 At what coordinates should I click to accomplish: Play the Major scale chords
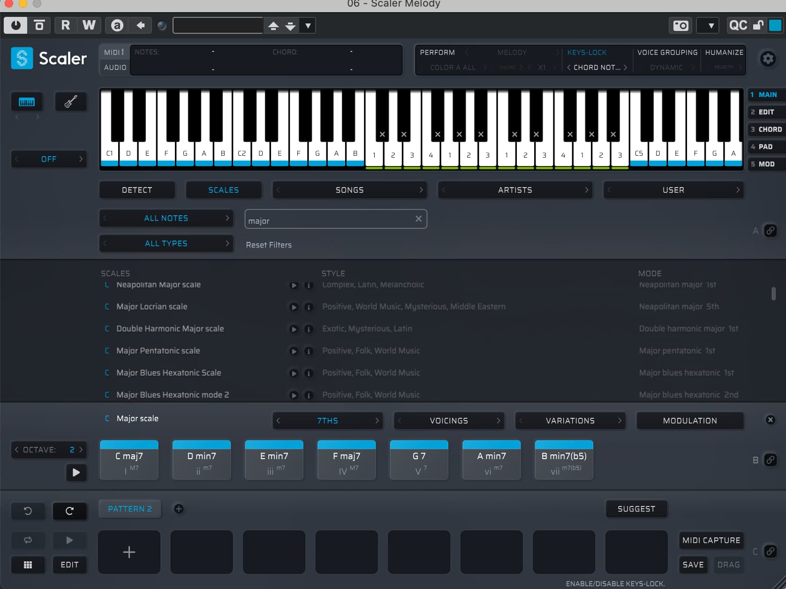[76, 472]
